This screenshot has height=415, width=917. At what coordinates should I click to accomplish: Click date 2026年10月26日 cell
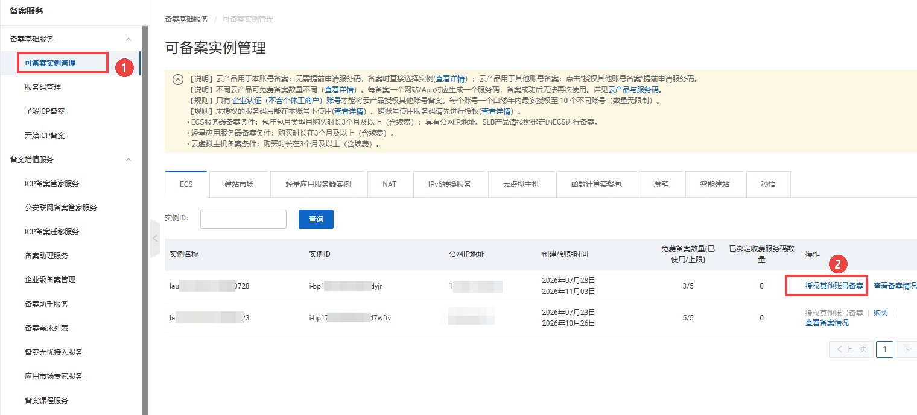click(568, 323)
